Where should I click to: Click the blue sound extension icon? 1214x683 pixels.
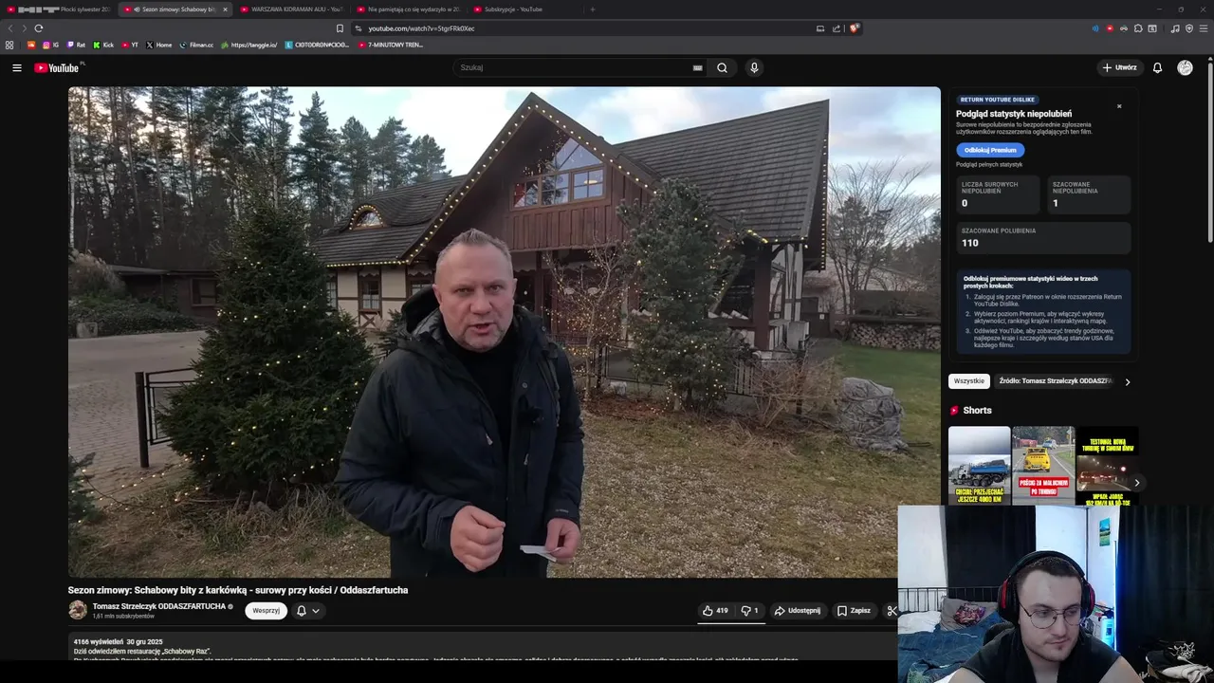[x=1095, y=28]
